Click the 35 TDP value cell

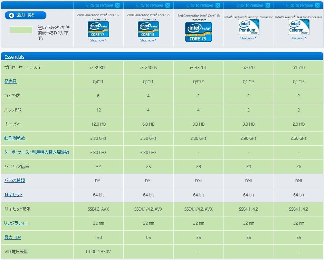(x=198, y=238)
